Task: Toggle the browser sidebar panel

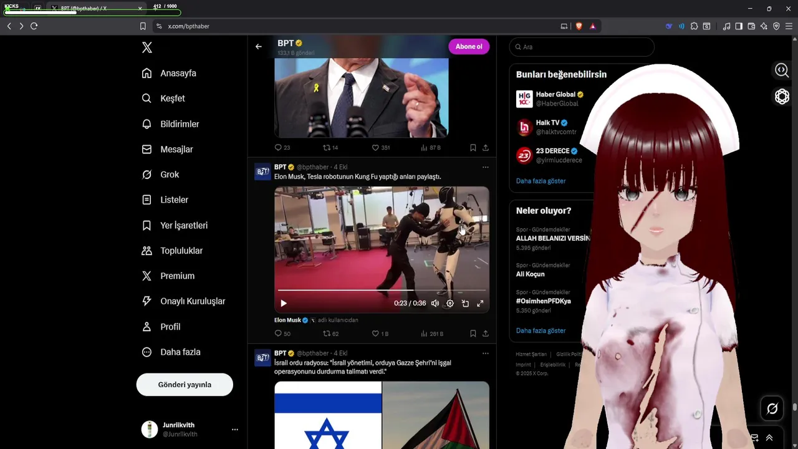Action: click(x=739, y=26)
